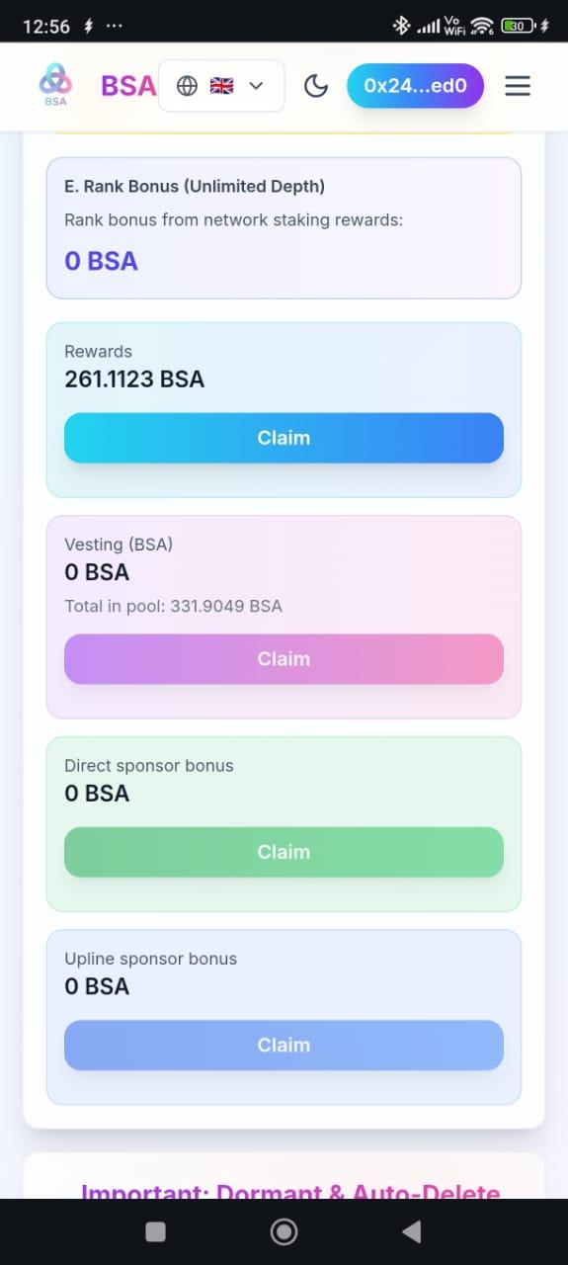The height and width of the screenshot is (1265, 568).
Task: Open wallet address 0x24...ed0 button
Action: coord(415,86)
